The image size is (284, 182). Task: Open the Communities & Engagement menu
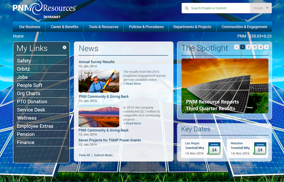[x=244, y=27]
